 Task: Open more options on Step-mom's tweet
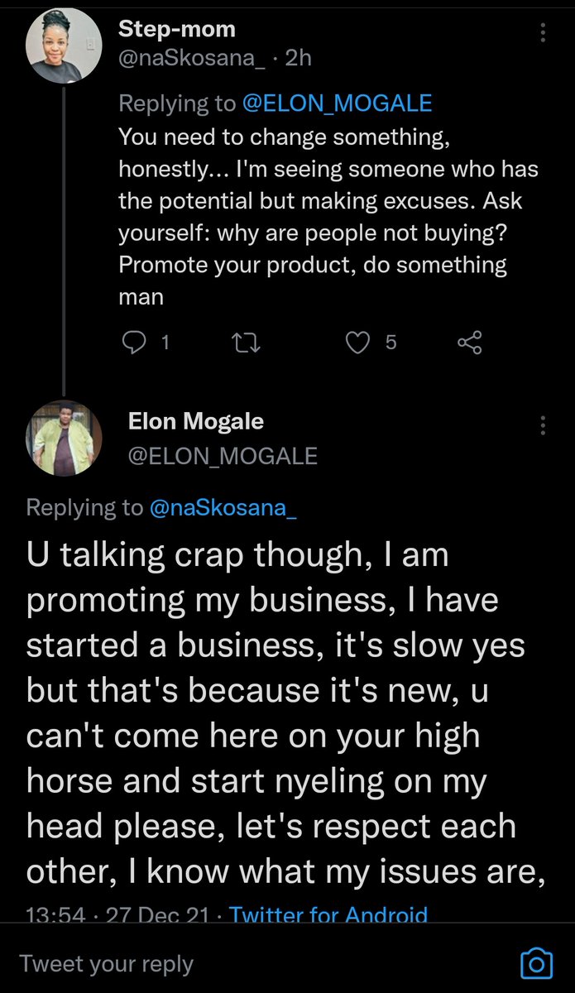[x=544, y=31]
